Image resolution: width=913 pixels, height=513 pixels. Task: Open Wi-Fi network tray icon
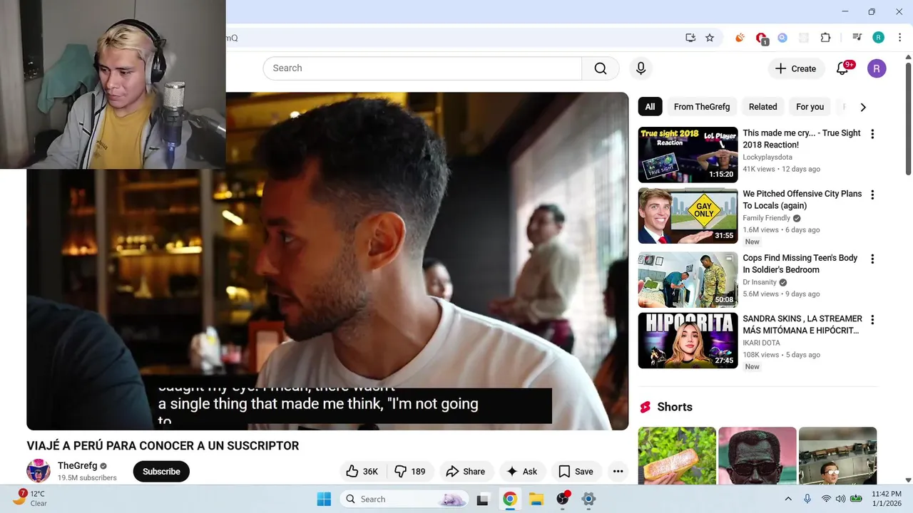[826, 499]
